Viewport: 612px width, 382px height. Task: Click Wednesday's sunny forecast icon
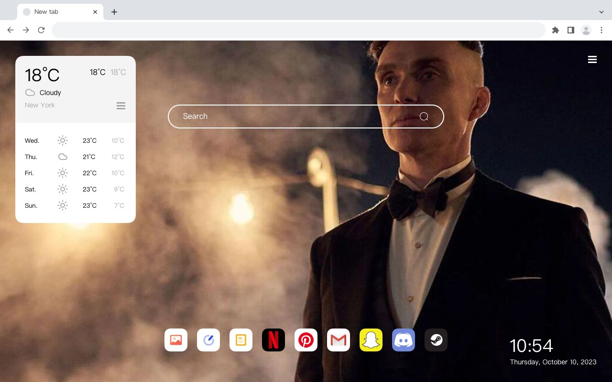(x=63, y=140)
